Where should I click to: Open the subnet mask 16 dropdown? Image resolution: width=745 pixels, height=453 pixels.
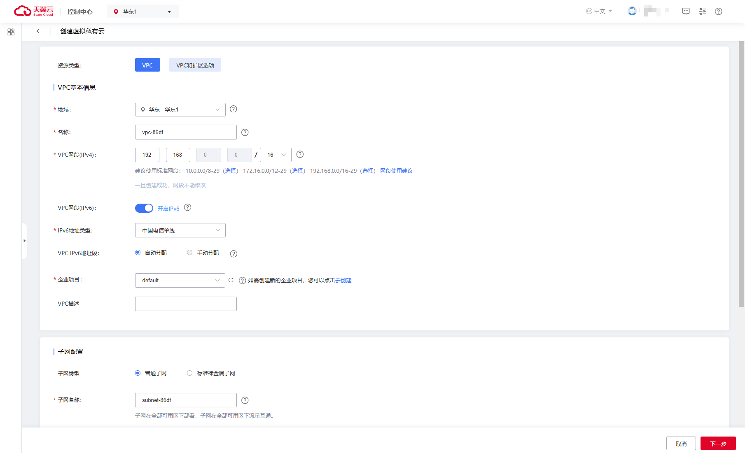click(x=276, y=155)
